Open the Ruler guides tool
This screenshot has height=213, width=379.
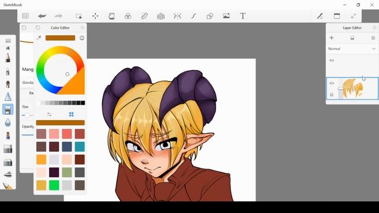click(144, 16)
